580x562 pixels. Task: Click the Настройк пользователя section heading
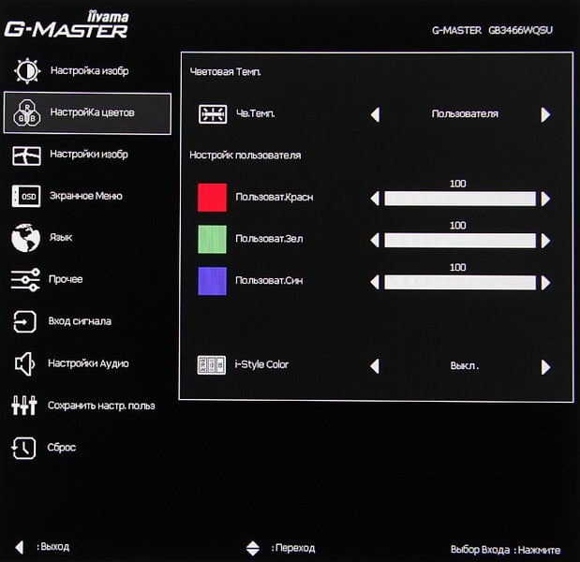tap(245, 155)
